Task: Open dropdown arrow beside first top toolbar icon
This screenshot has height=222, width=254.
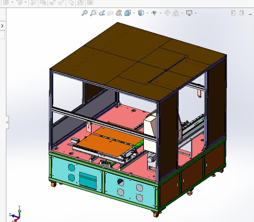Action: [12, 2]
